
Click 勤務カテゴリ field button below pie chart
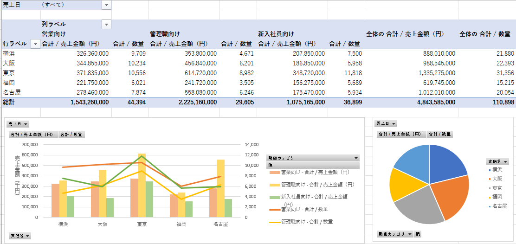click(x=394, y=234)
